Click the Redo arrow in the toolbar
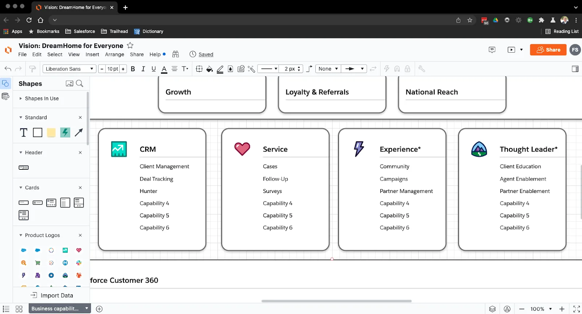 click(x=18, y=69)
